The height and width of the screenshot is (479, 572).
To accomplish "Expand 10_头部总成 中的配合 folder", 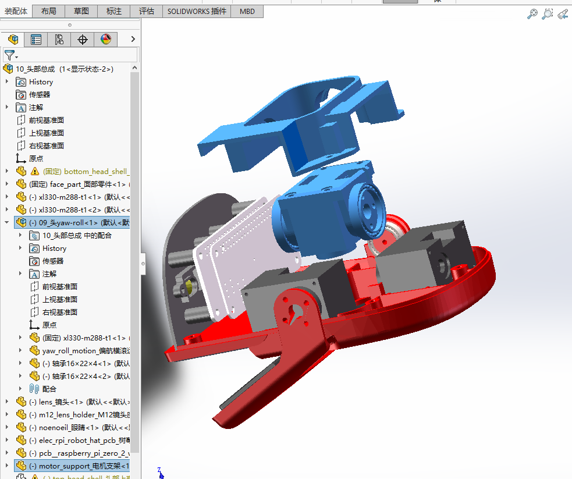I will (x=20, y=235).
